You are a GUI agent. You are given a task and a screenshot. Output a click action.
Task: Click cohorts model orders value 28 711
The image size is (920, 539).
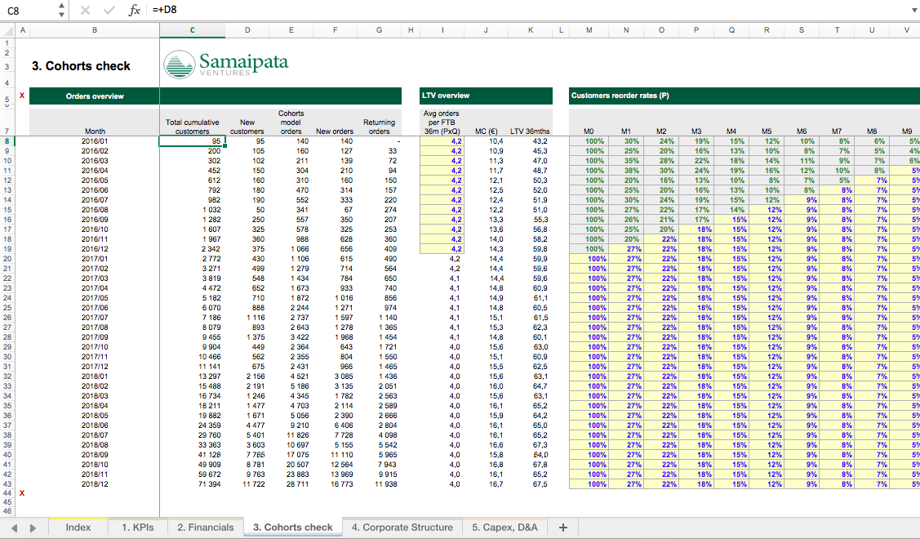coord(291,484)
